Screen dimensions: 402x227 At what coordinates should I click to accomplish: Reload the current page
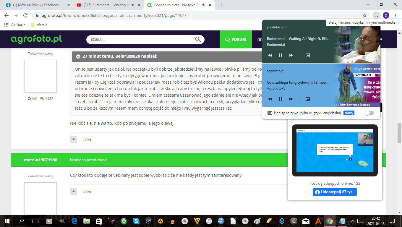tap(25, 15)
